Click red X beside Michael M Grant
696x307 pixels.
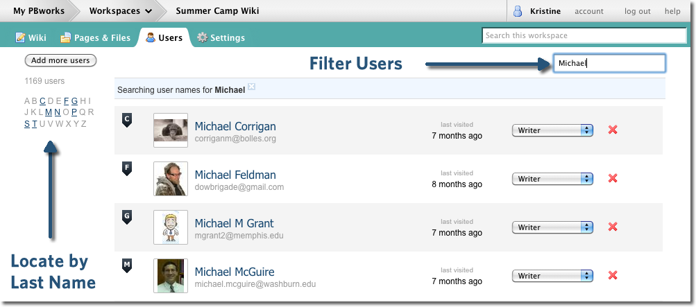[612, 227]
